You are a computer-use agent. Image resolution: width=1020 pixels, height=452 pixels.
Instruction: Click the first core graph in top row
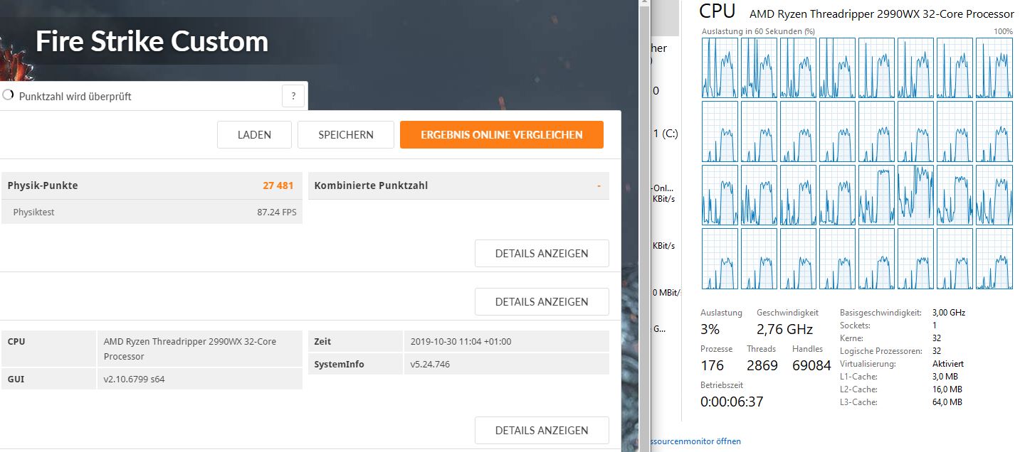(720, 68)
